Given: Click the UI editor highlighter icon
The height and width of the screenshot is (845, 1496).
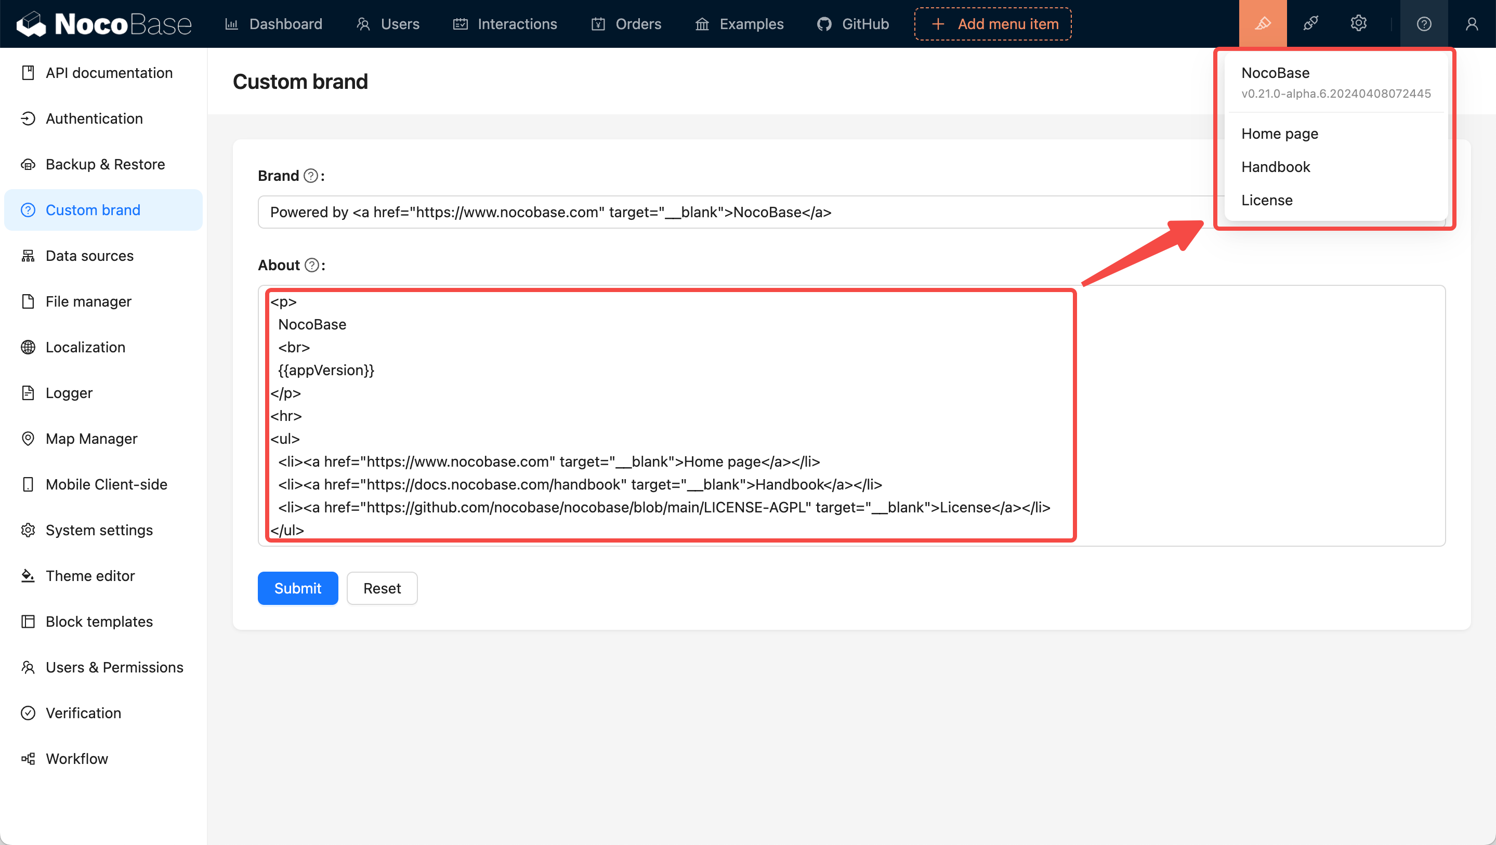Looking at the screenshot, I should point(1263,24).
